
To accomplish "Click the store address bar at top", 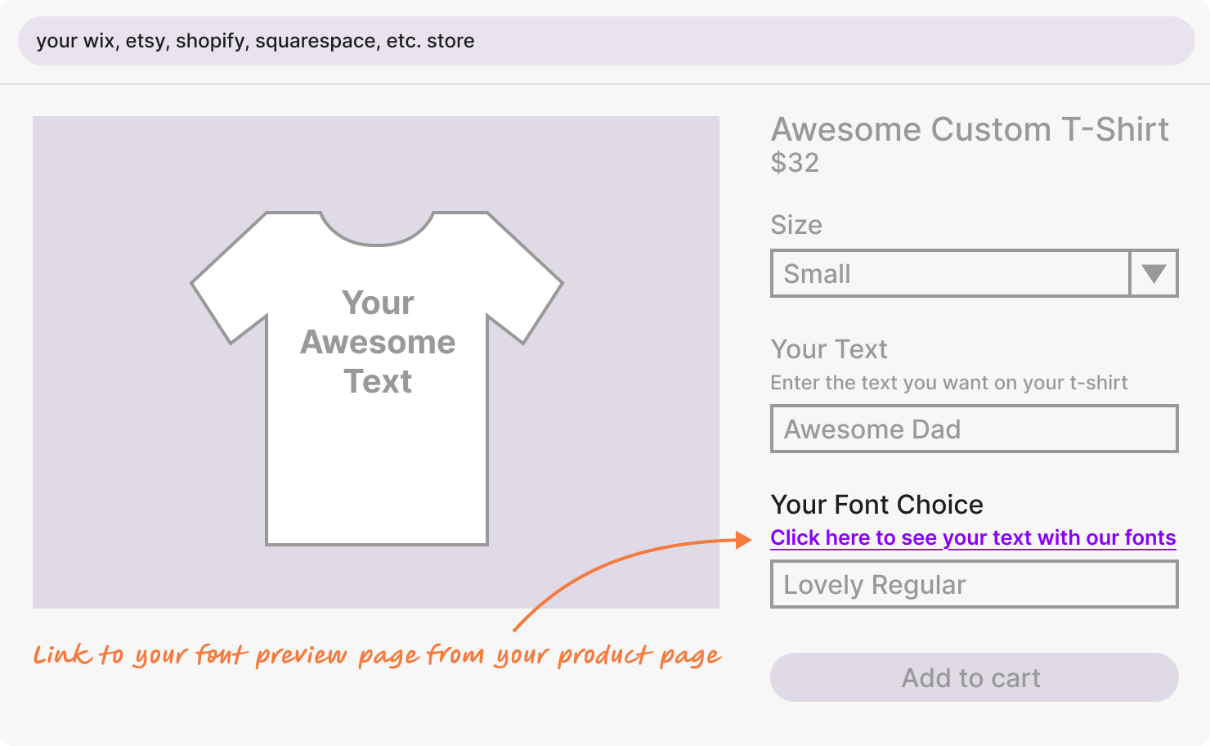I will click(x=606, y=41).
